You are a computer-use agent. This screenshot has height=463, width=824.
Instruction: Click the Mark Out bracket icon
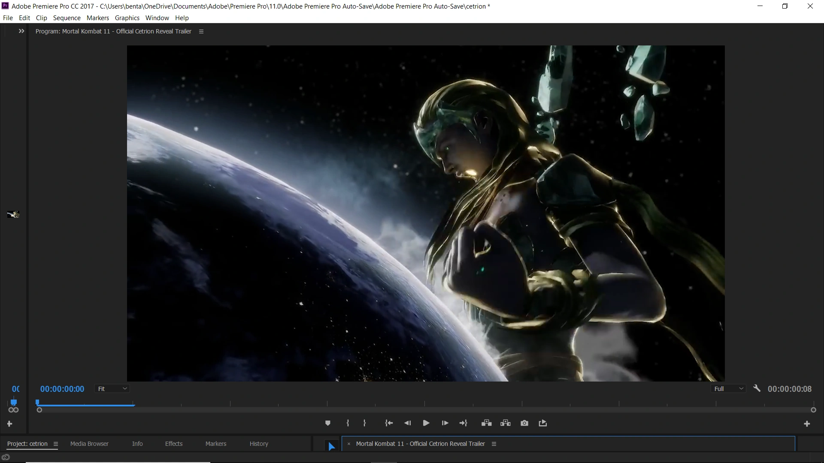click(364, 423)
